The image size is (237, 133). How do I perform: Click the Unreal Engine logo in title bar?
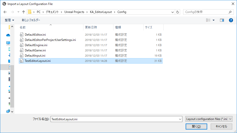coord(4,4)
